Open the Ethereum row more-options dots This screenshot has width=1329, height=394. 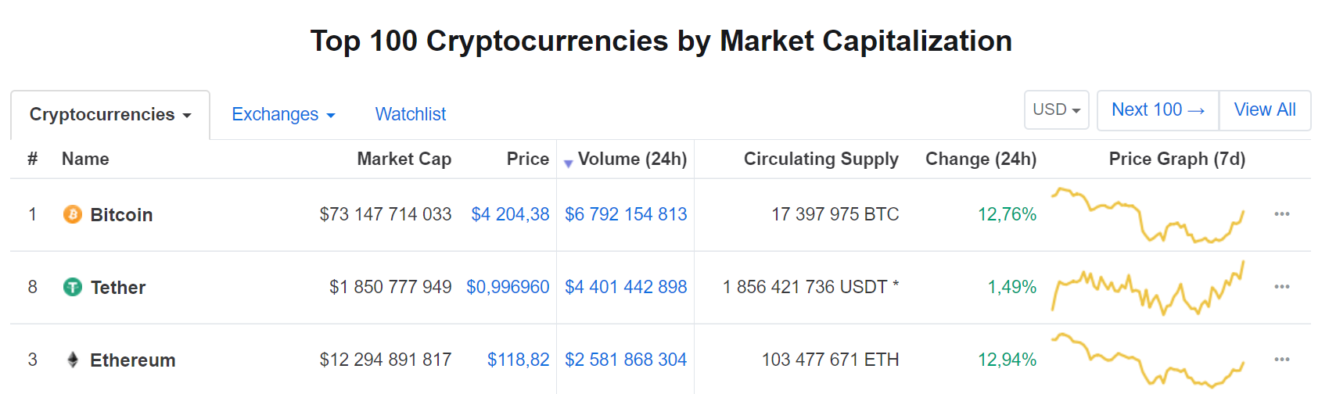(1281, 360)
